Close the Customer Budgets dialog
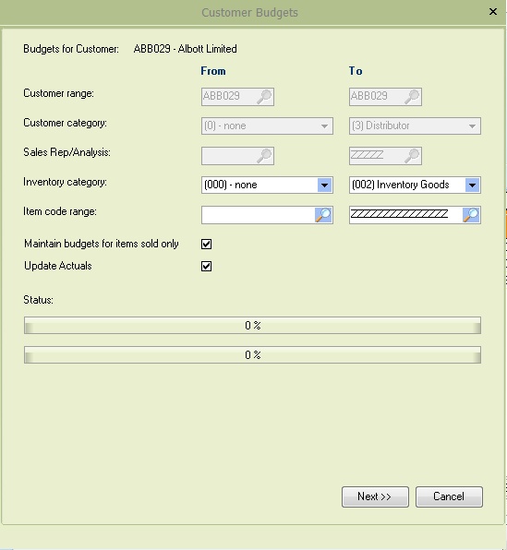The height and width of the screenshot is (550, 507). click(x=493, y=12)
